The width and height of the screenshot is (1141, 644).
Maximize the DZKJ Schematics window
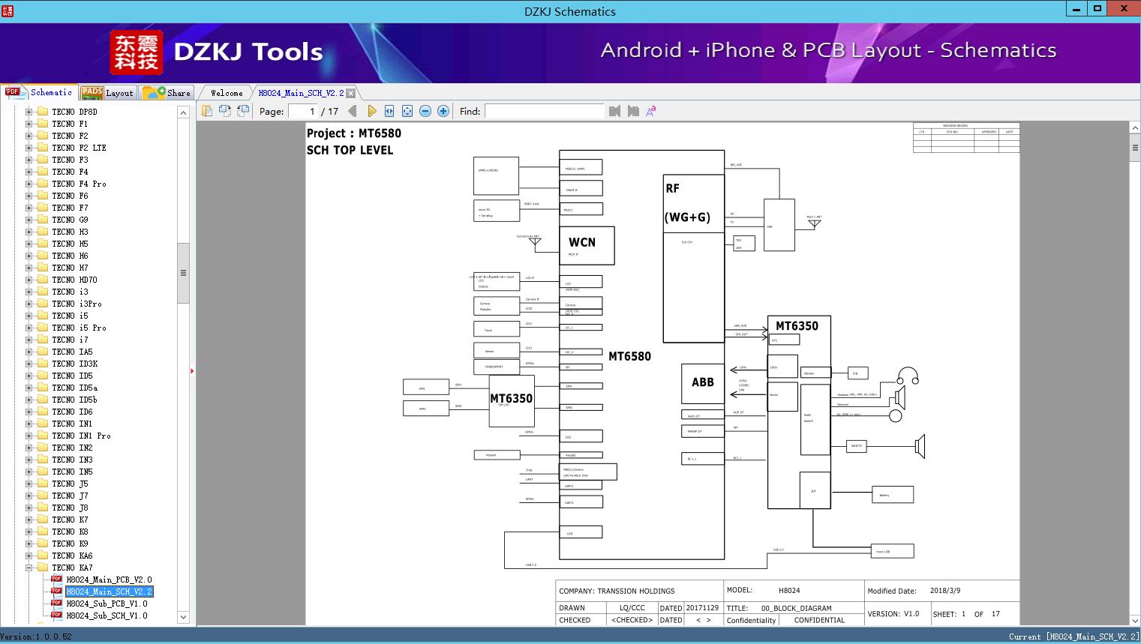(x=1097, y=8)
